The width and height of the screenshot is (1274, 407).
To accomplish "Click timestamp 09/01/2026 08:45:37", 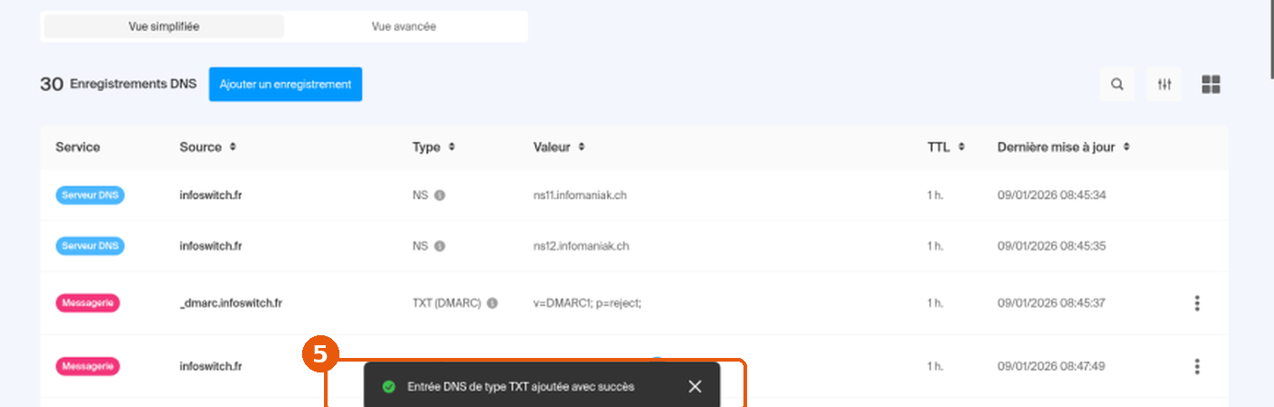I will coord(1051,303).
